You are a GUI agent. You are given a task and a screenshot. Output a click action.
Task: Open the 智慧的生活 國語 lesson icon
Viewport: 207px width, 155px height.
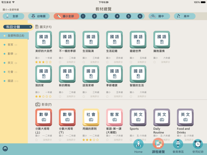point(138,74)
